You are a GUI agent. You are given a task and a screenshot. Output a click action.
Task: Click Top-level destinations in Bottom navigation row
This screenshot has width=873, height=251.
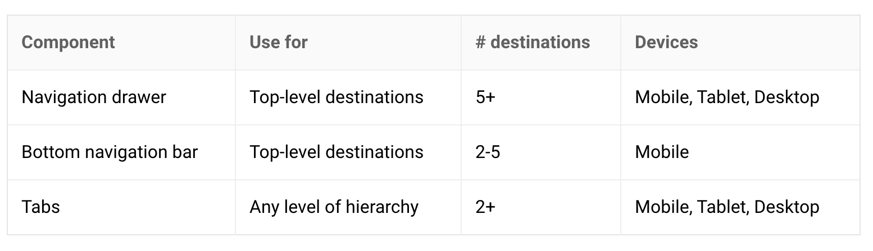click(x=337, y=152)
